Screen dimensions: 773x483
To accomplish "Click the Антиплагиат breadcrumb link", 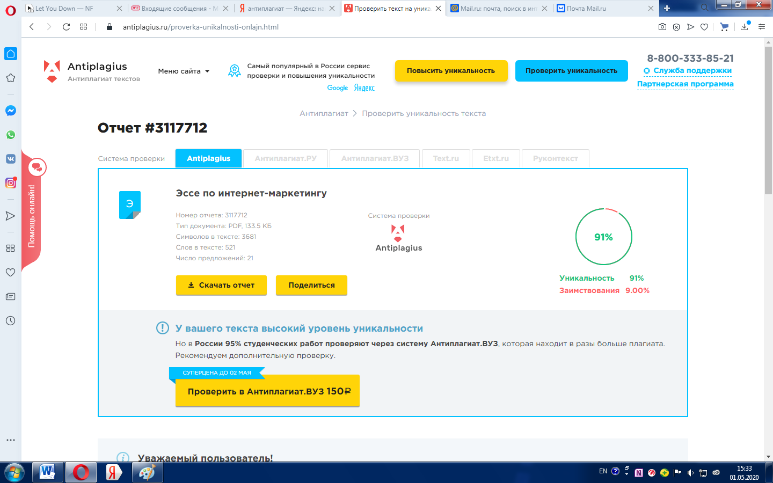I will tap(324, 113).
